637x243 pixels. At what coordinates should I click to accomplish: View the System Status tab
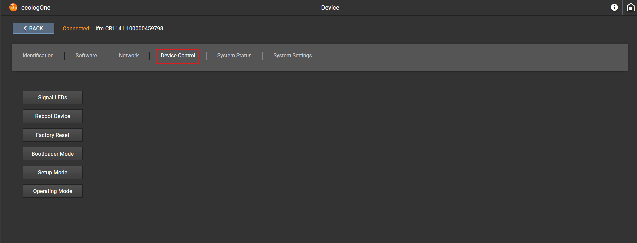pyautogui.click(x=234, y=56)
